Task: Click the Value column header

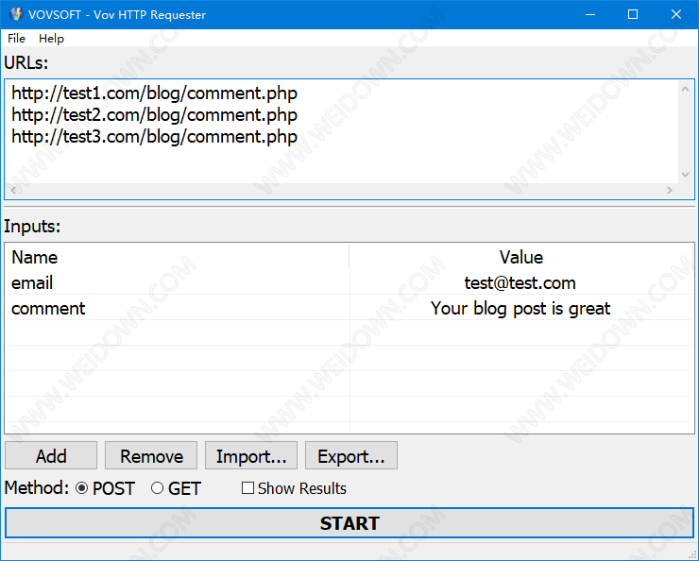Action: click(520, 257)
